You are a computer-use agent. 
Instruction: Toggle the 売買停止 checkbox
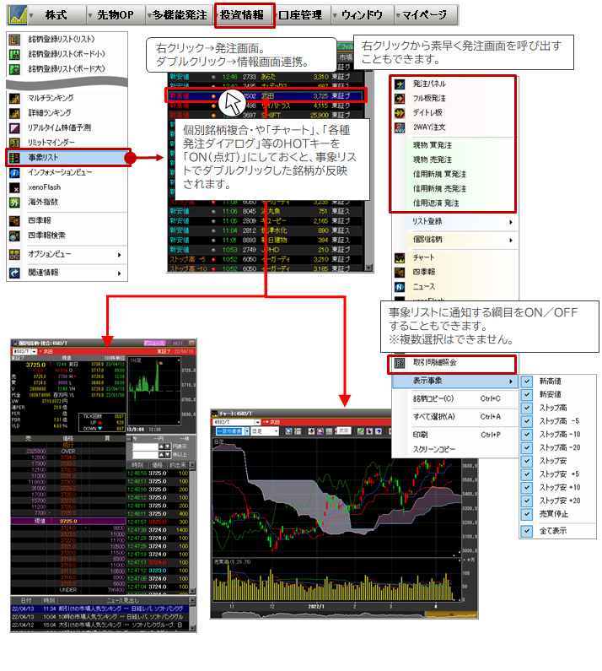(x=527, y=514)
